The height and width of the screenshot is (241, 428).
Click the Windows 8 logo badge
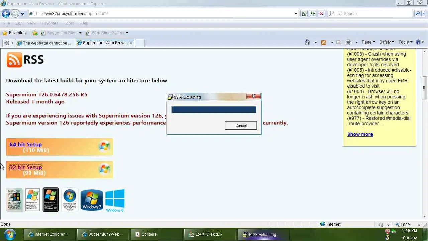[115, 200]
